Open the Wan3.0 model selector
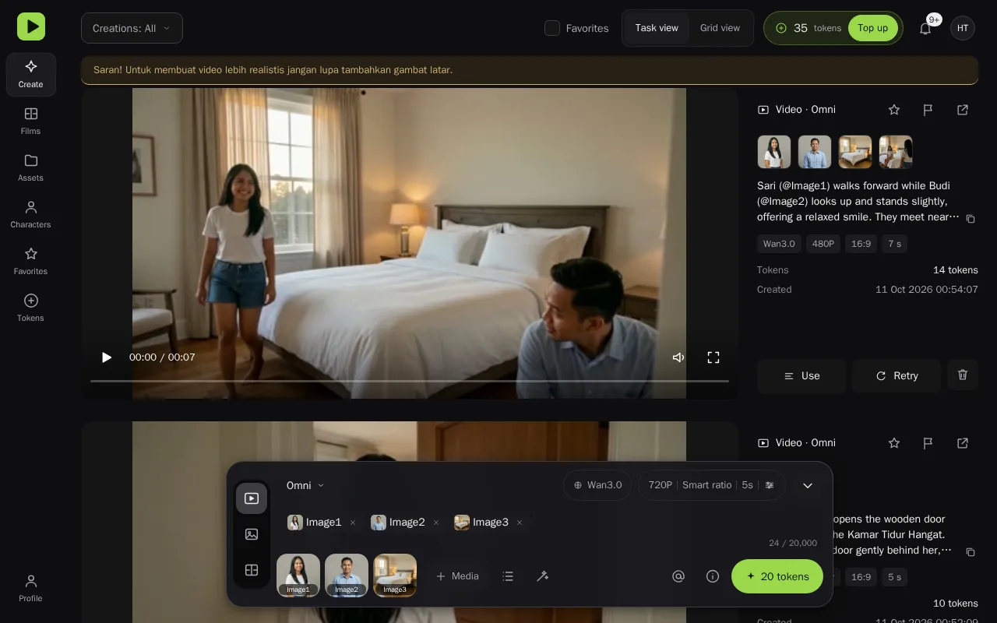Screen dimensions: 997x623 (x=597, y=485)
